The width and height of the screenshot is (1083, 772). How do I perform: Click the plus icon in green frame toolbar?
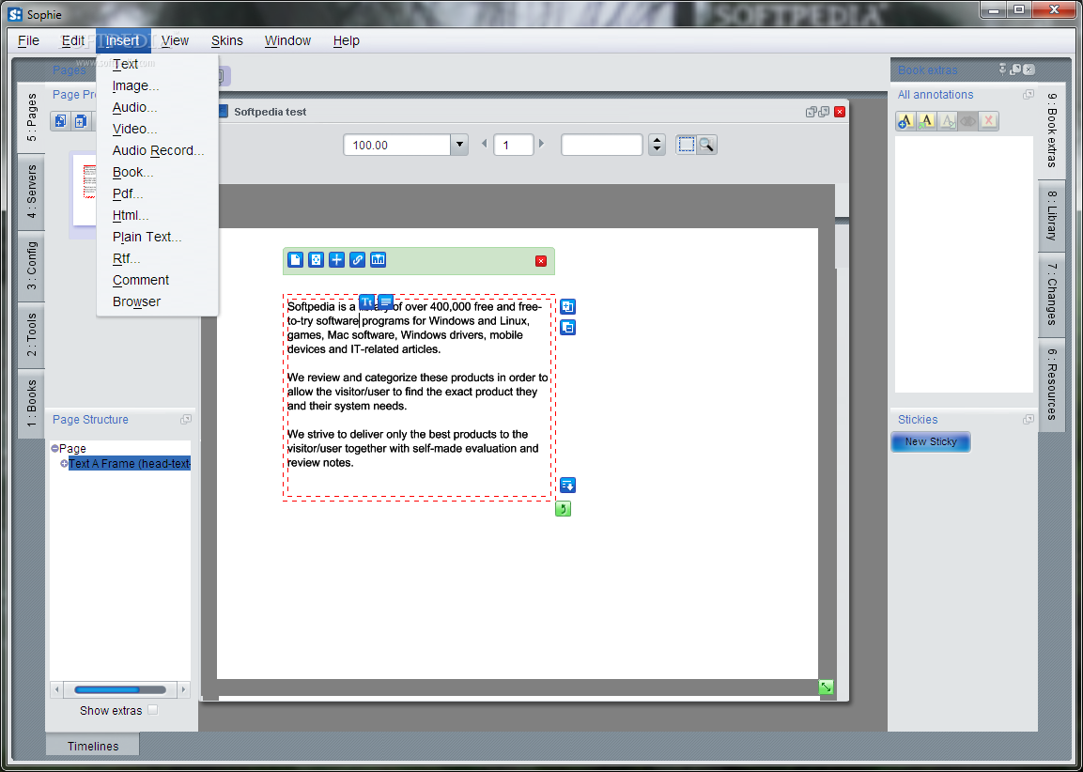point(336,260)
